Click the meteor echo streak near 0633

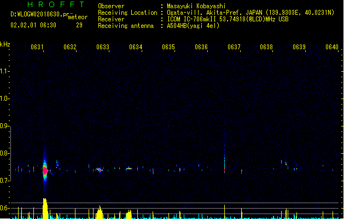click(100, 170)
